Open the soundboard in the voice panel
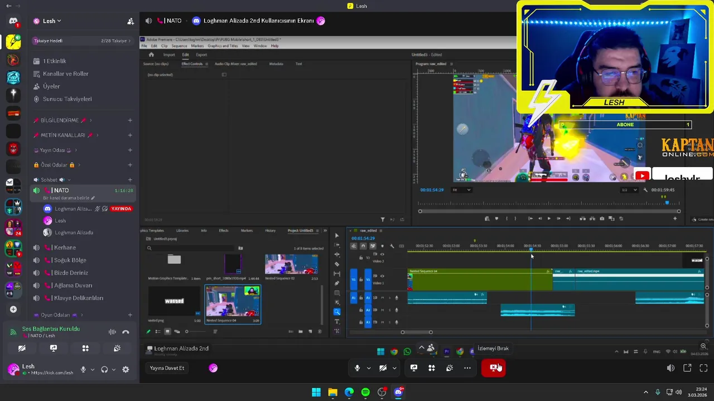The image size is (714, 401). tap(117, 348)
